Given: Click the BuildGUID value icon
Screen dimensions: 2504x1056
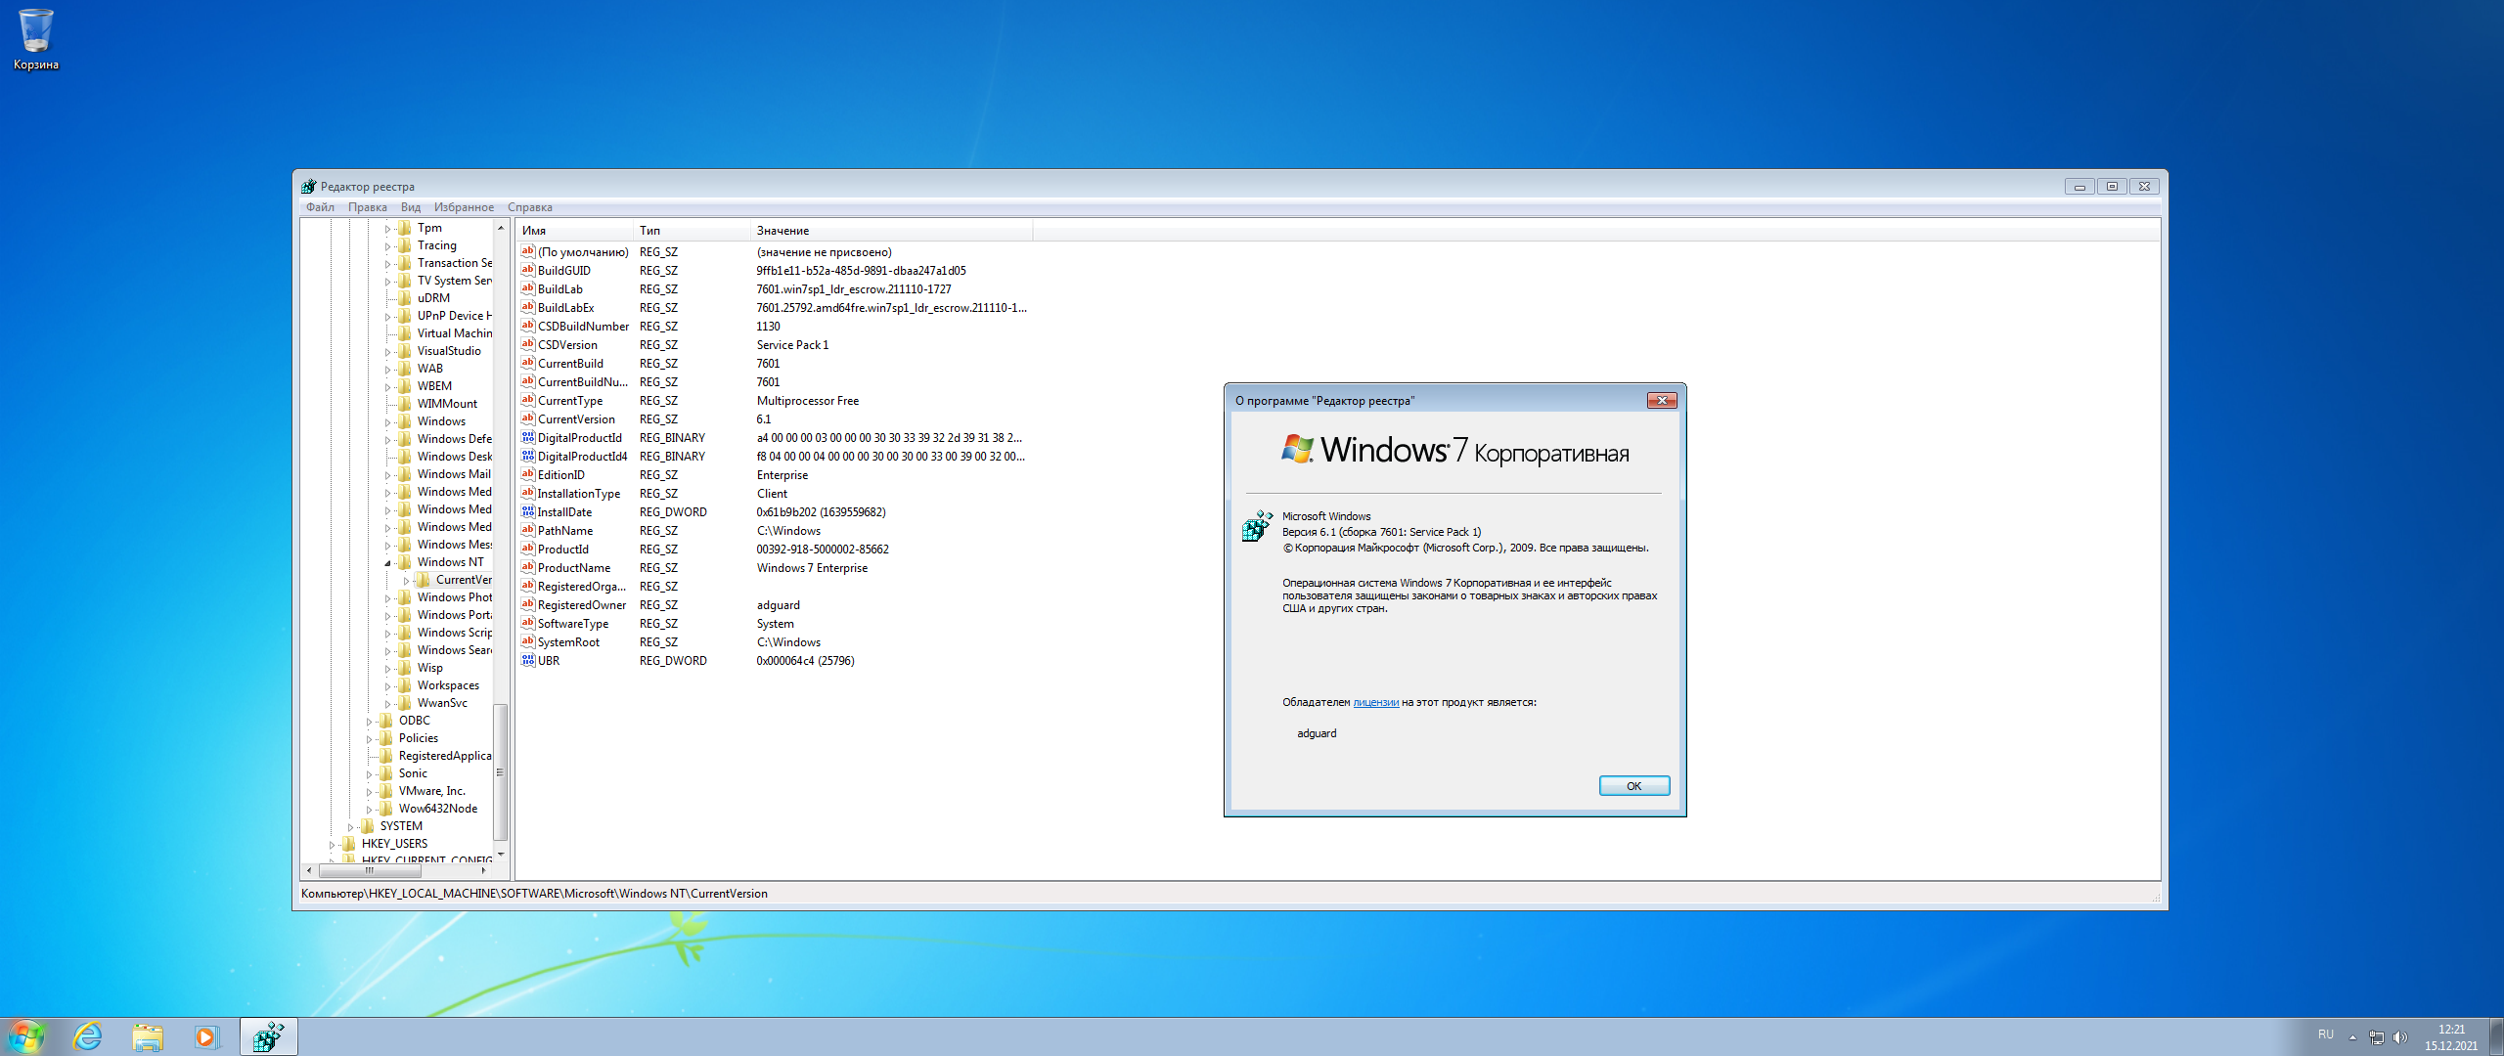Looking at the screenshot, I should (x=527, y=271).
